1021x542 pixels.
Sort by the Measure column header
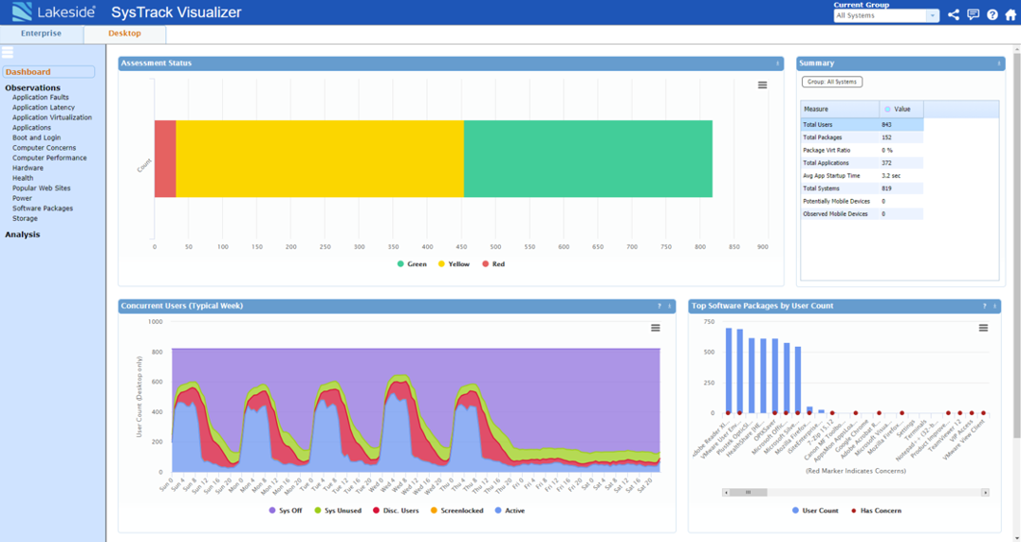840,109
